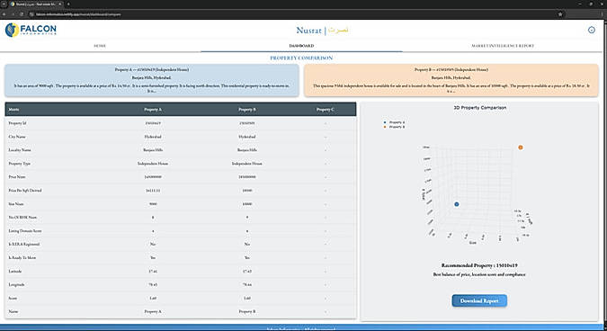The width and height of the screenshot is (607, 331).
Task: Click the Property Comparison page heading
Action: [301, 58]
